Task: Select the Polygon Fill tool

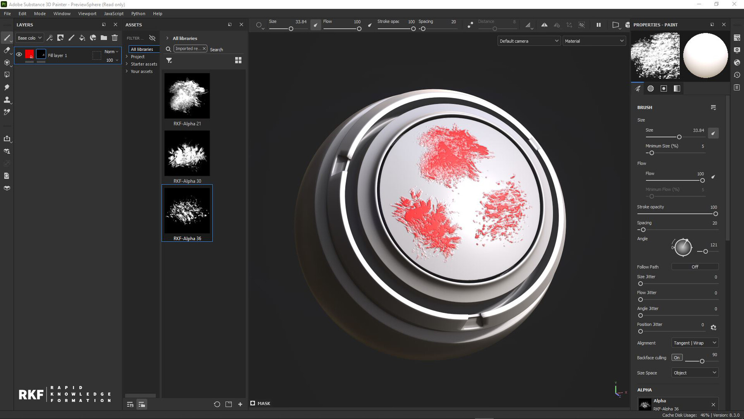Action: click(7, 74)
